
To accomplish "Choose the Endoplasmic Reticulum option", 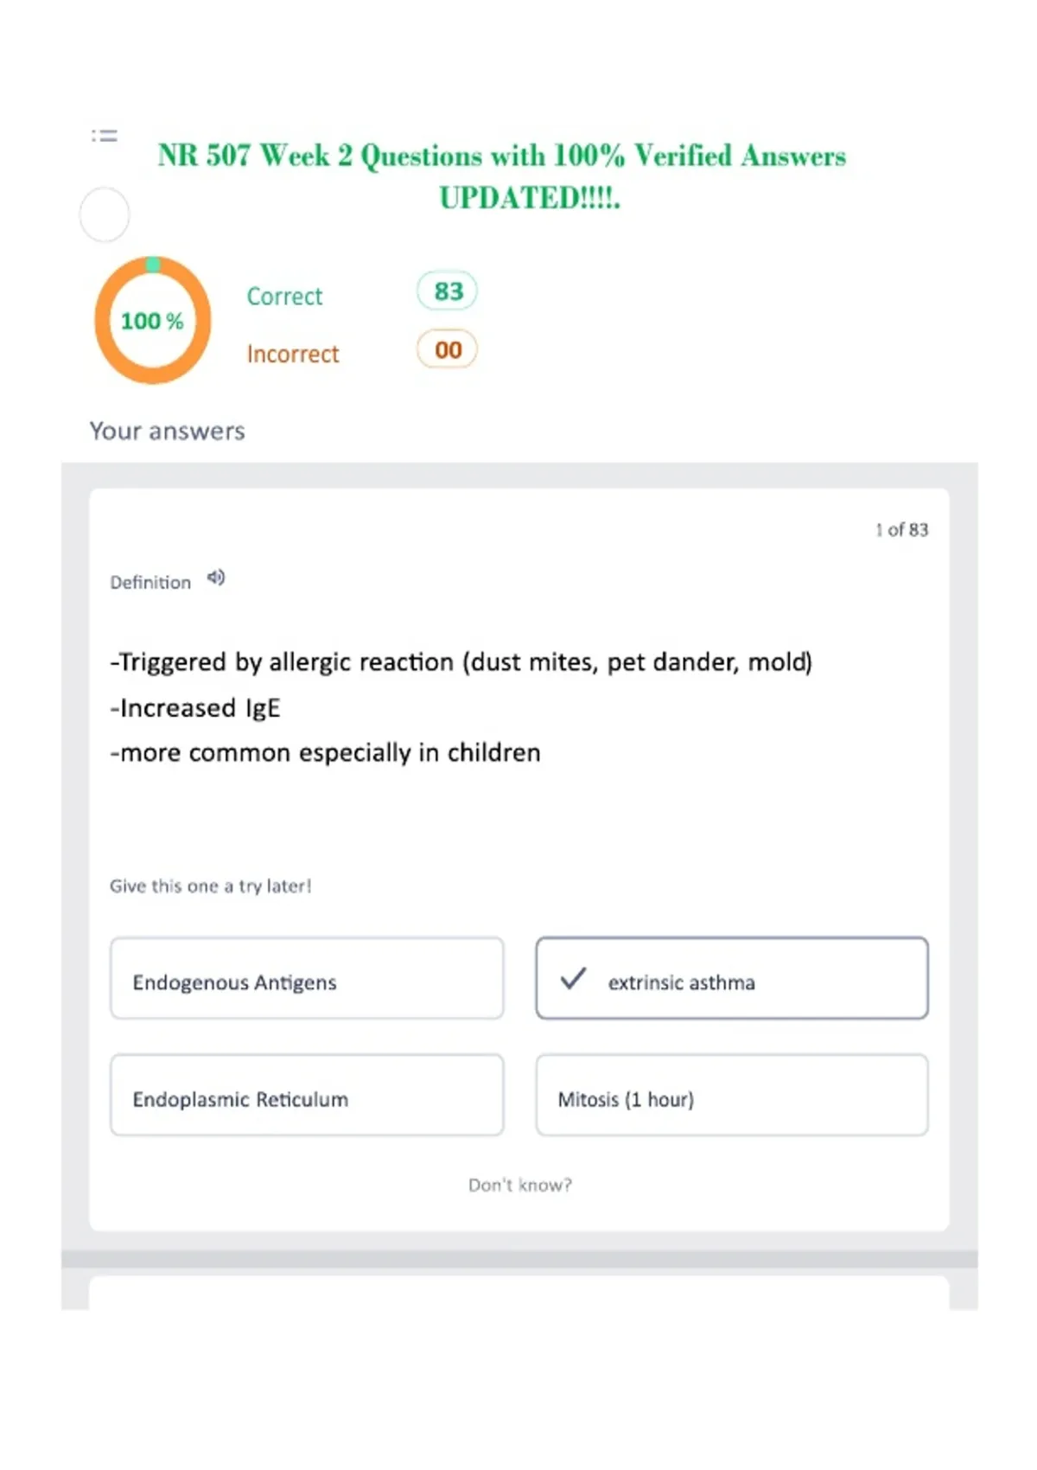I will point(307,1095).
